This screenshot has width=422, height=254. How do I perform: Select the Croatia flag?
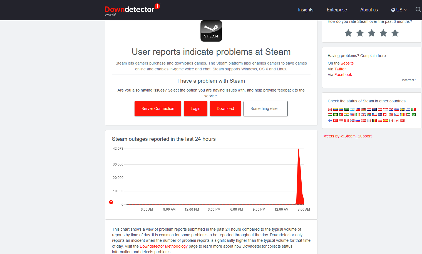[391, 109]
